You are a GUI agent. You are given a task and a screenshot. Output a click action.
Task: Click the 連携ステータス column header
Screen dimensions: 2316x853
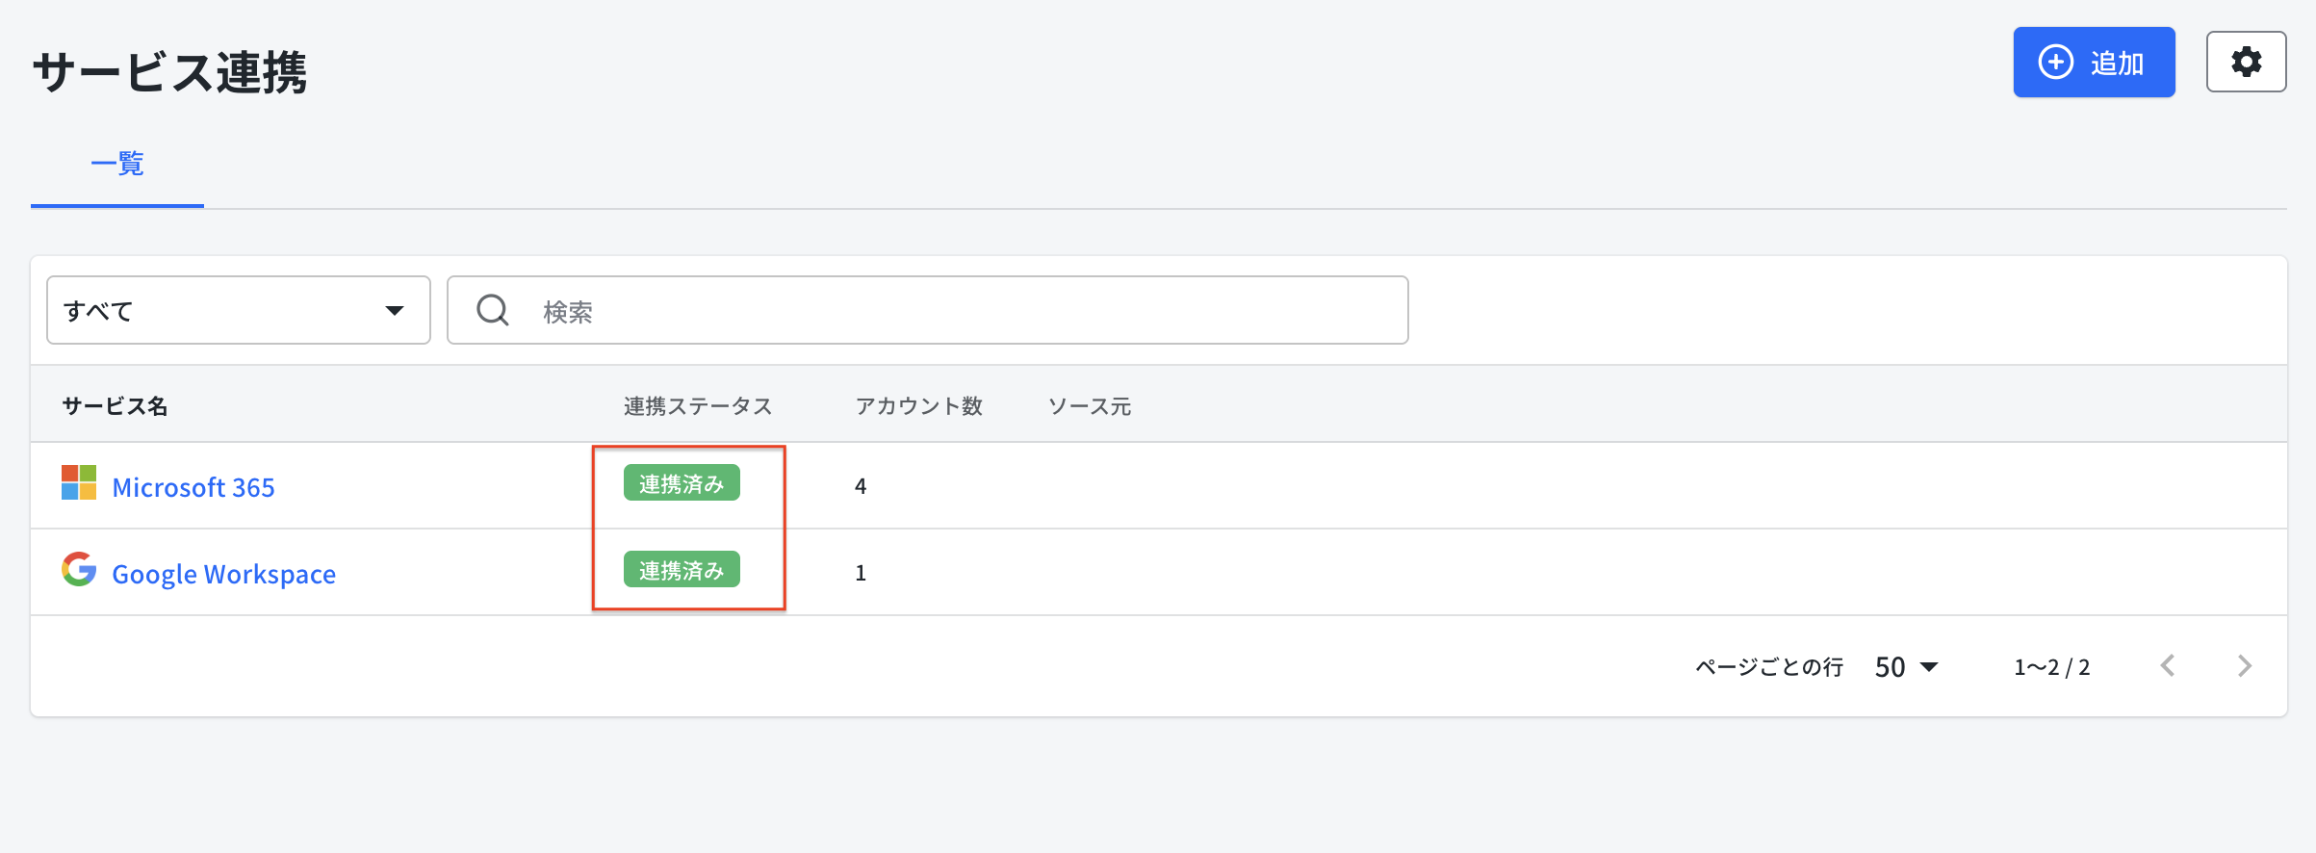[698, 406]
